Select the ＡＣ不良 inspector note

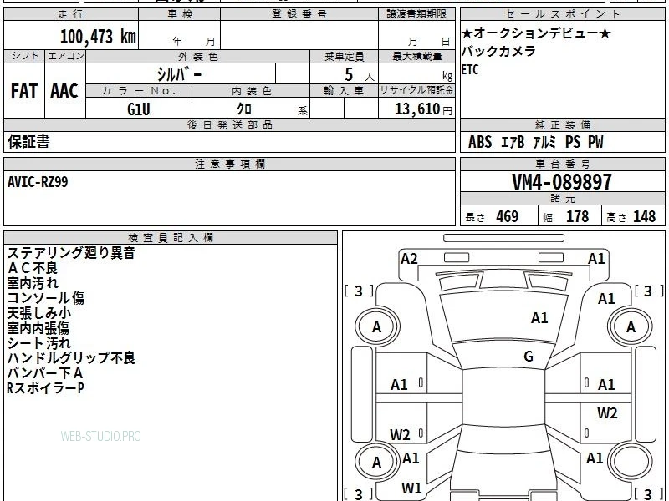coord(32,268)
